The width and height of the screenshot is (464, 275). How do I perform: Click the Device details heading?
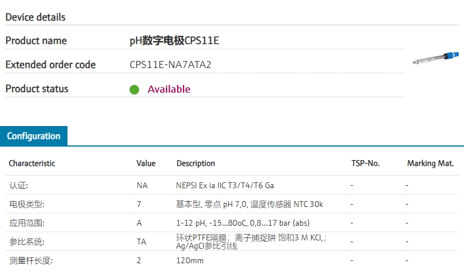click(35, 17)
